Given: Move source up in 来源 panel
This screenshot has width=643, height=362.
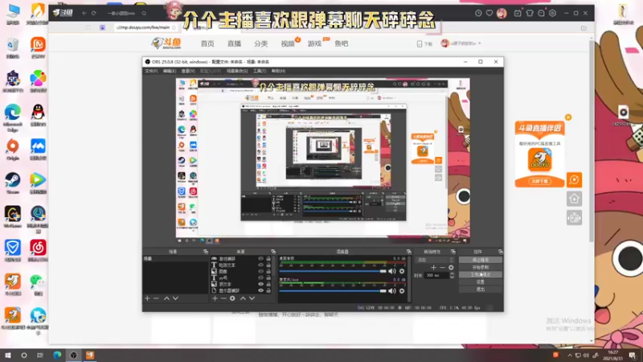Looking at the screenshot, I should click(x=243, y=298).
